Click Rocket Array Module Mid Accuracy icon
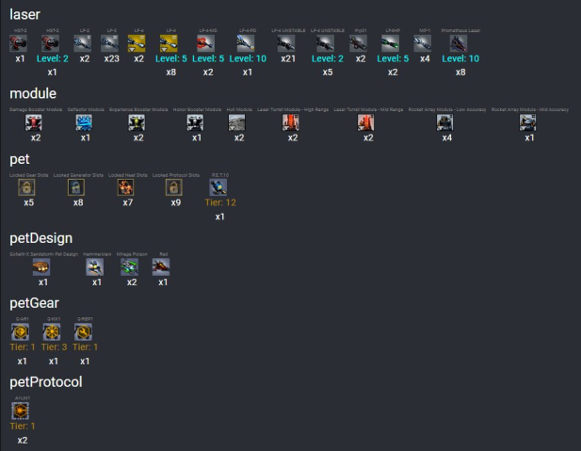The height and width of the screenshot is (451, 581). [x=527, y=122]
